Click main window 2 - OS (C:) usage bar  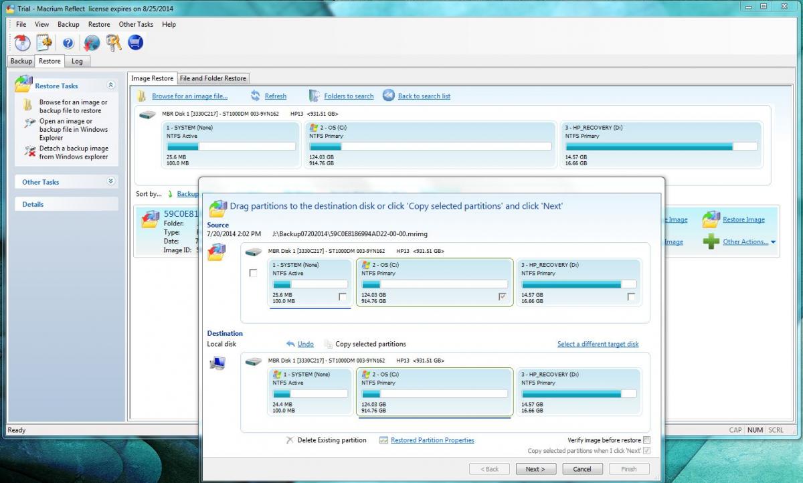[x=430, y=147]
